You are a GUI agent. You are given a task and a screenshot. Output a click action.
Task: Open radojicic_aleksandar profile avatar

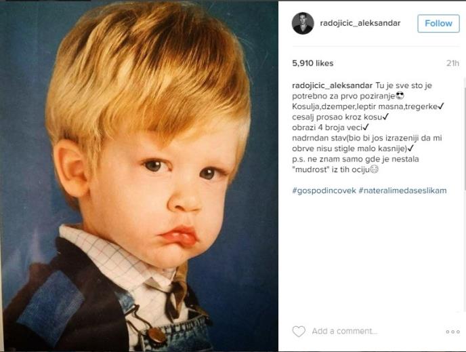[x=303, y=23]
